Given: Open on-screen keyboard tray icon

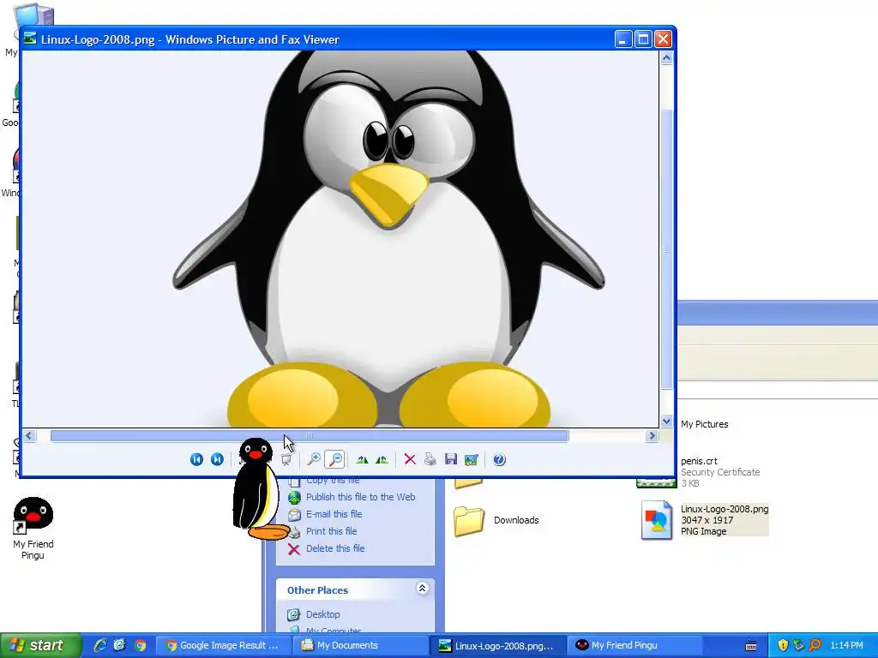Looking at the screenshot, I should [x=751, y=646].
